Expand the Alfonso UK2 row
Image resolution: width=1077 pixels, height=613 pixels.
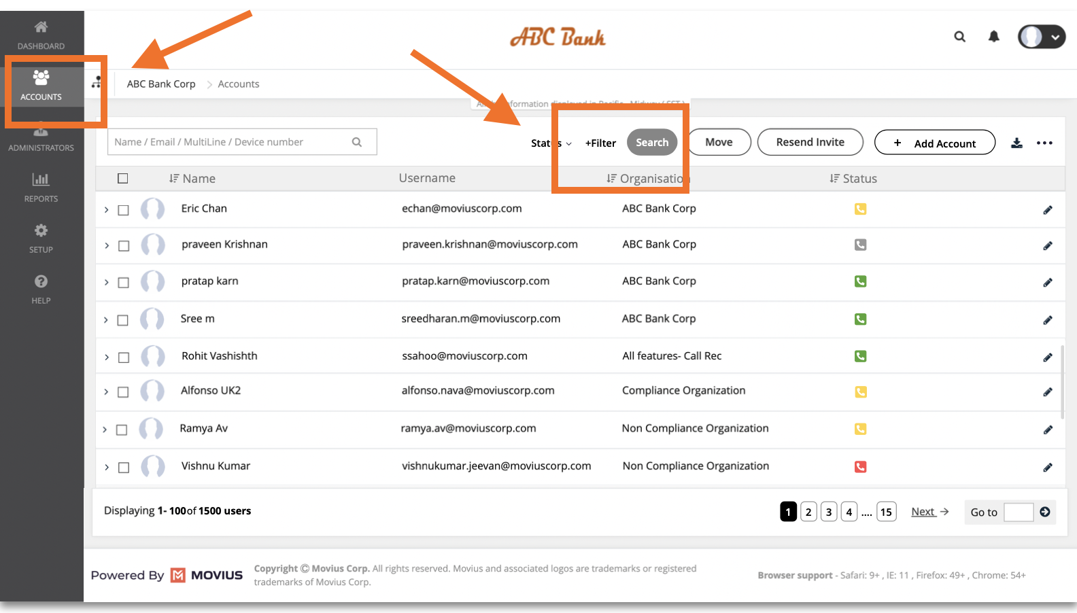point(106,391)
